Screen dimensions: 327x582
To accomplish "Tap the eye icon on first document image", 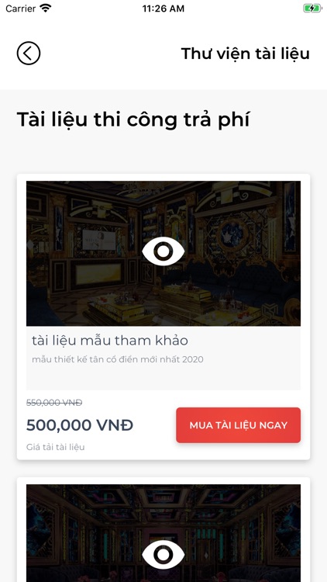I will coord(163,251).
